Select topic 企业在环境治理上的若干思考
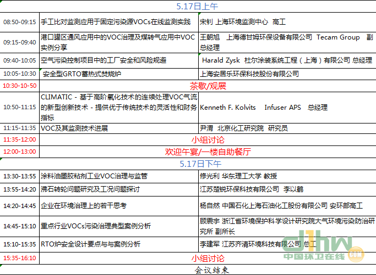The image size is (376, 275). click(x=84, y=205)
